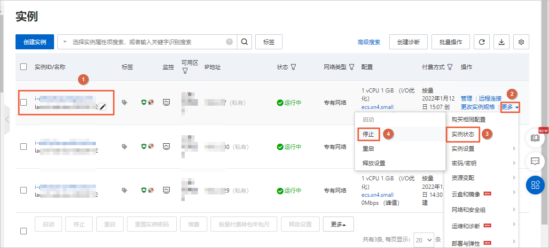
Task: Refresh the instance list
Action: pos(482,42)
